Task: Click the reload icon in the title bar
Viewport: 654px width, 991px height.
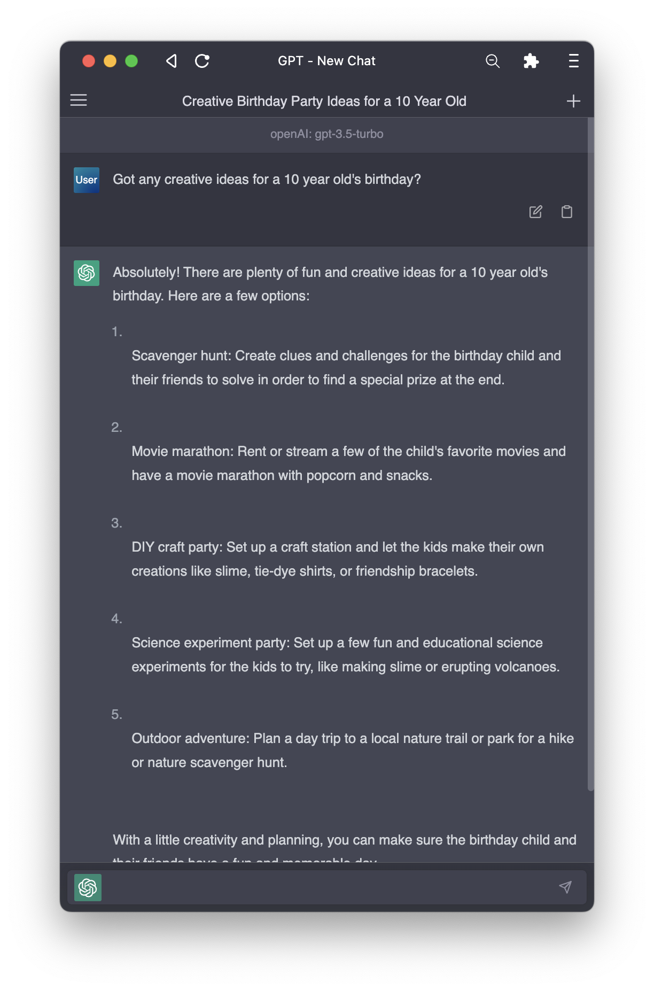Action: [202, 61]
